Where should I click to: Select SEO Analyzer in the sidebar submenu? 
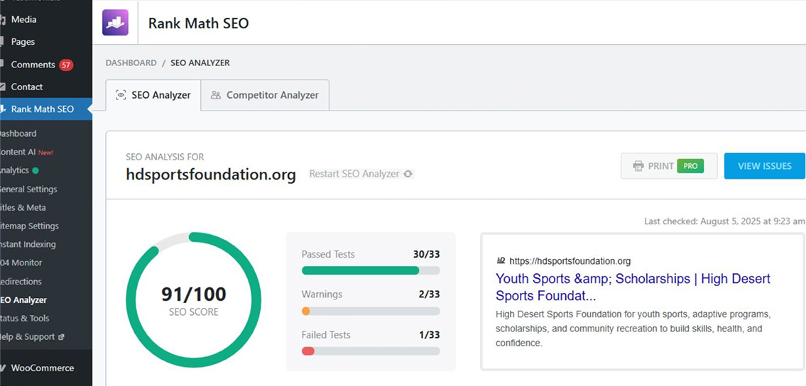click(23, 299)
